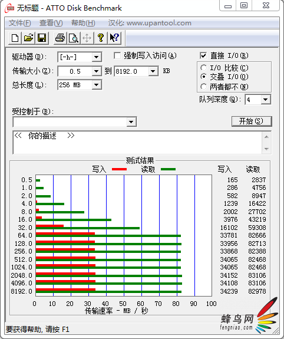Open the 8192.0 maximum size dropdown
The width and height of the screenshot is (284, 339).
[x=153, y=71]
